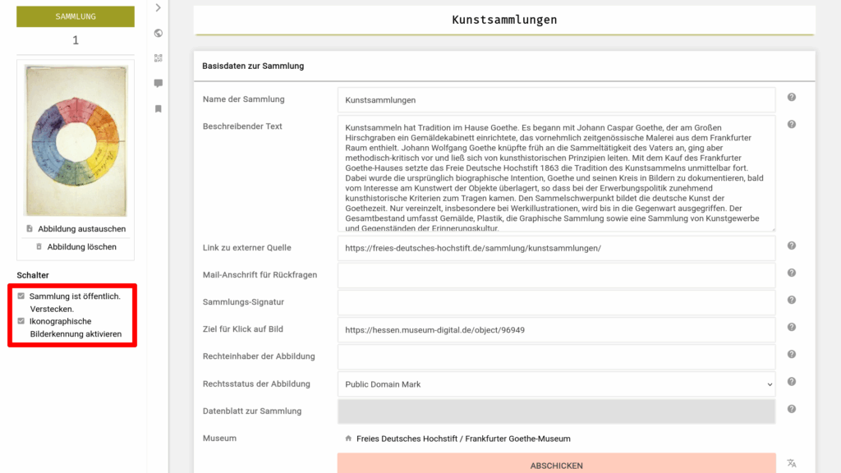Open the Rechtsstatus der Abbildung dropdown
The height and width of the screenshot is (473, 841).
coord(556,384)
